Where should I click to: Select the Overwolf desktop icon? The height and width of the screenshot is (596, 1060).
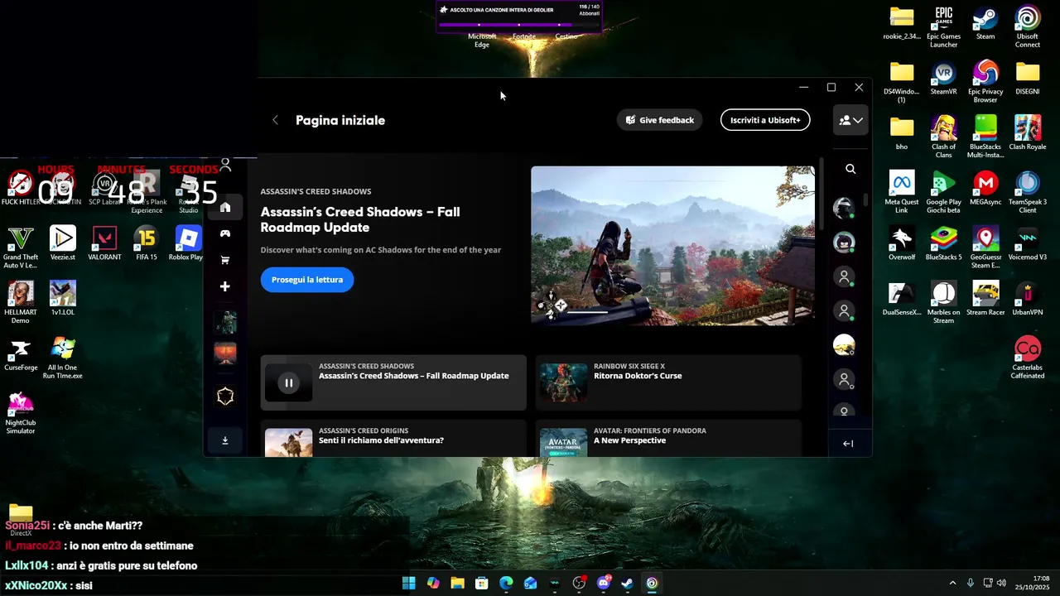point(902,244)
